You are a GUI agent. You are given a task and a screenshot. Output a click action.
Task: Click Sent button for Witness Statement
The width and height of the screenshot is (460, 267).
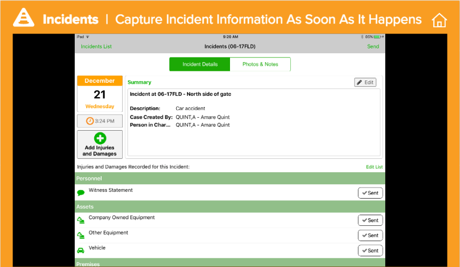tap(370, 193)
